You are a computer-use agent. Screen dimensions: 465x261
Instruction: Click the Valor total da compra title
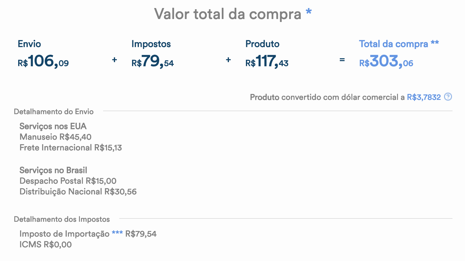tap(228, 14)
